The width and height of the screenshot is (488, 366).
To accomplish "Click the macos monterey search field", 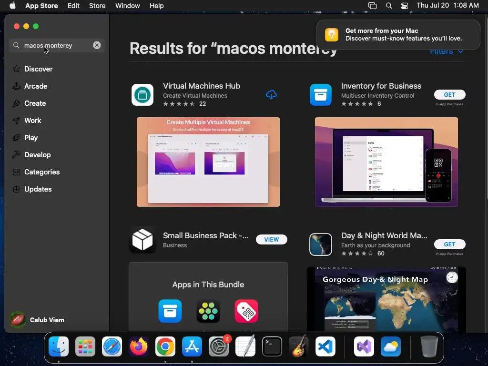I will tap(56, 45).
